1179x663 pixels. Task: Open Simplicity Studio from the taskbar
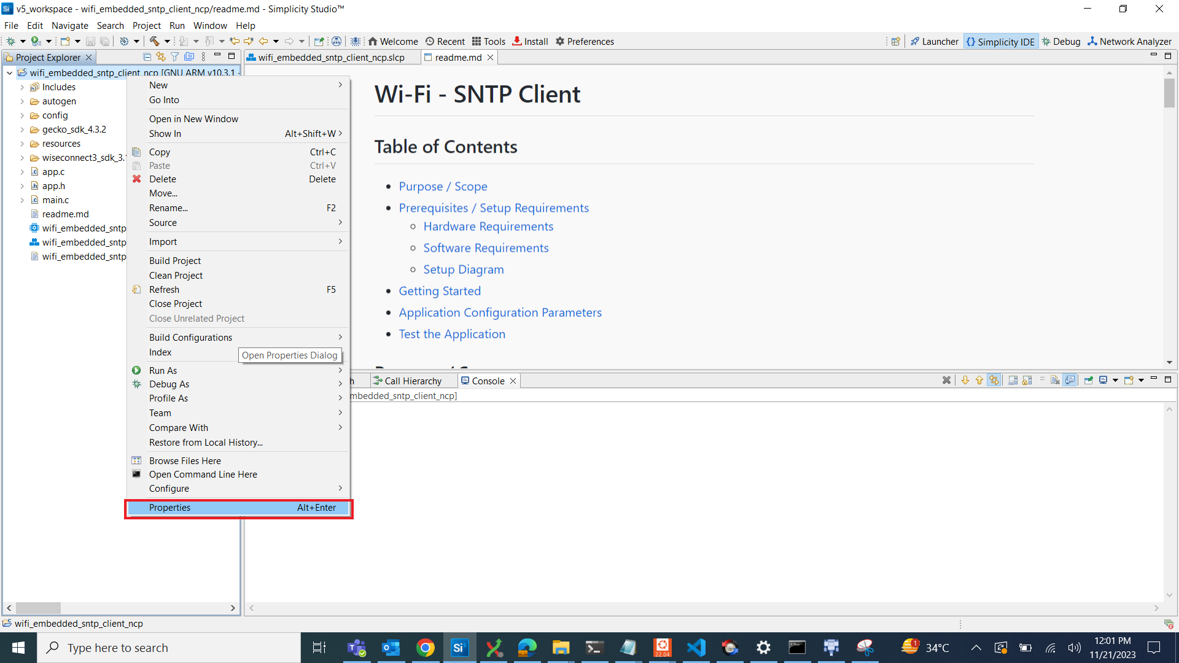[x=459, y=647]
